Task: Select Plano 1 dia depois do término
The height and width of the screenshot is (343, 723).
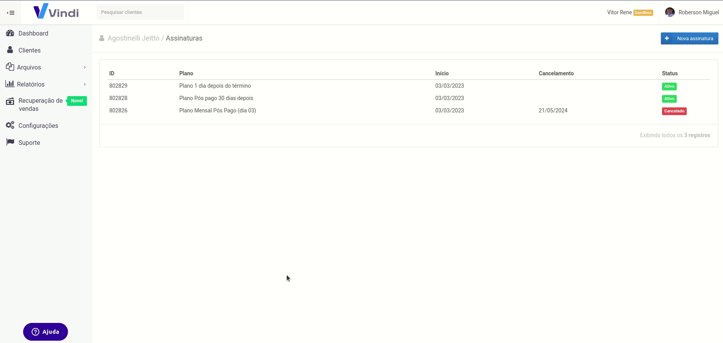Action: click(215, 86)
